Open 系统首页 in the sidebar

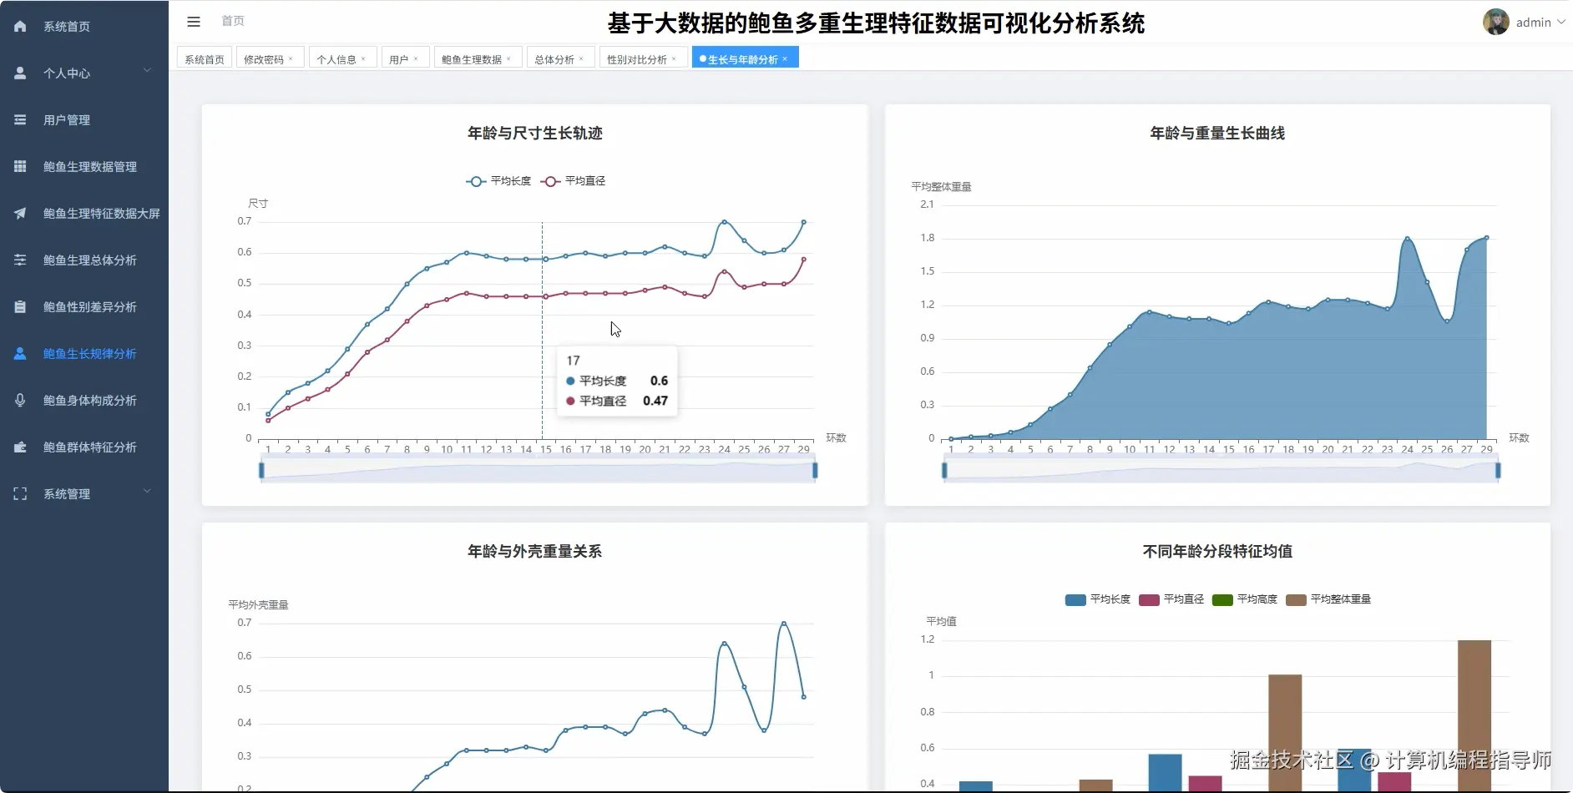[84, 27]
